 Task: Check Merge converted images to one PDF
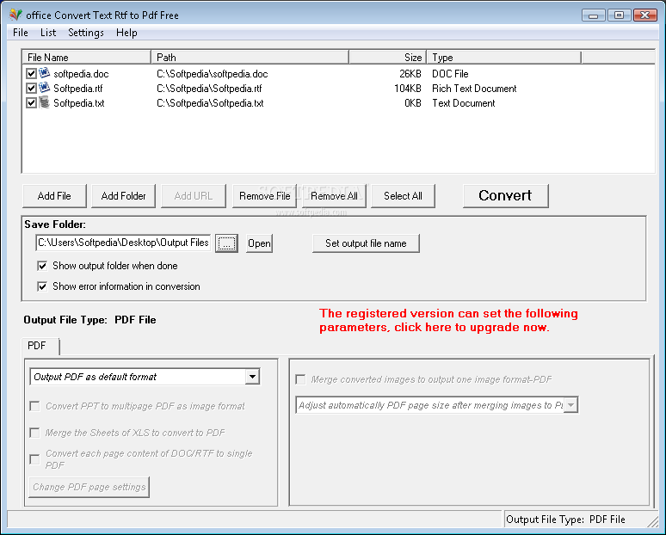coord(300,379)
